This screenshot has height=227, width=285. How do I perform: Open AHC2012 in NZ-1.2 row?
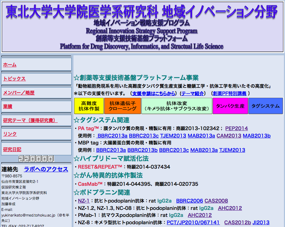click(x=230, y=208)
